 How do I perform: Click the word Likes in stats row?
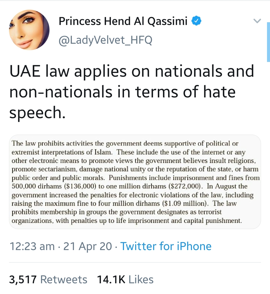coord(141,279)
